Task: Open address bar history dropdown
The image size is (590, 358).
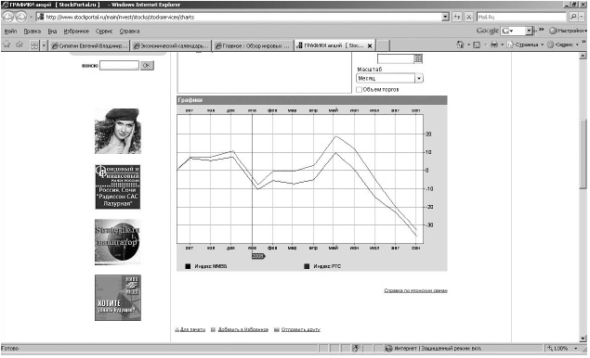Action: pos(445,17)
